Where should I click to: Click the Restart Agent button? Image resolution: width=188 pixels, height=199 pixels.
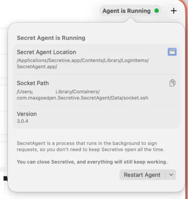tap(142, 175)
